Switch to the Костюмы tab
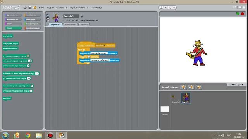The height and width of the screenshot is (139, 248). 71,25
